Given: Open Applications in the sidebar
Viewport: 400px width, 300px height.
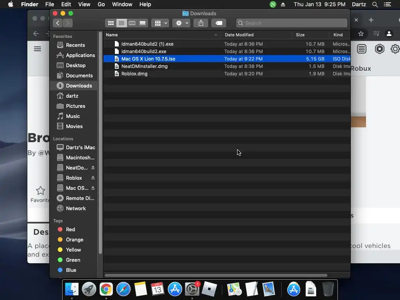Looking at the screenshot, I should 73,55.
